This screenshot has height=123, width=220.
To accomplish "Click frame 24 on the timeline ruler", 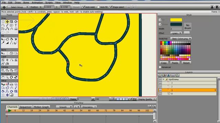I will 40,111.
